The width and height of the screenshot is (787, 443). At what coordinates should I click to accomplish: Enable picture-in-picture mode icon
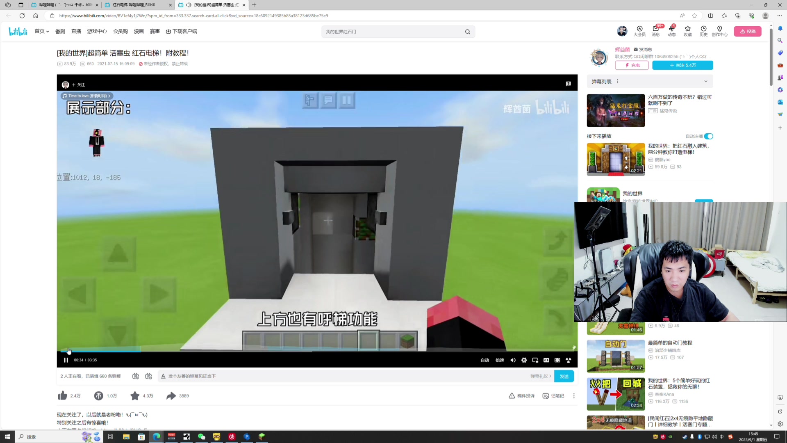[x=535, y=360]
